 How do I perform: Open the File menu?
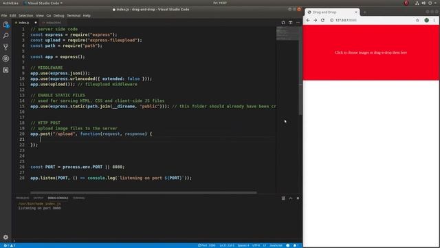tap(4, 16)
